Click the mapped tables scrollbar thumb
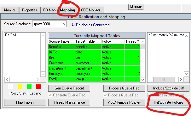The image size is (191, 116). (x=143, y=47)
